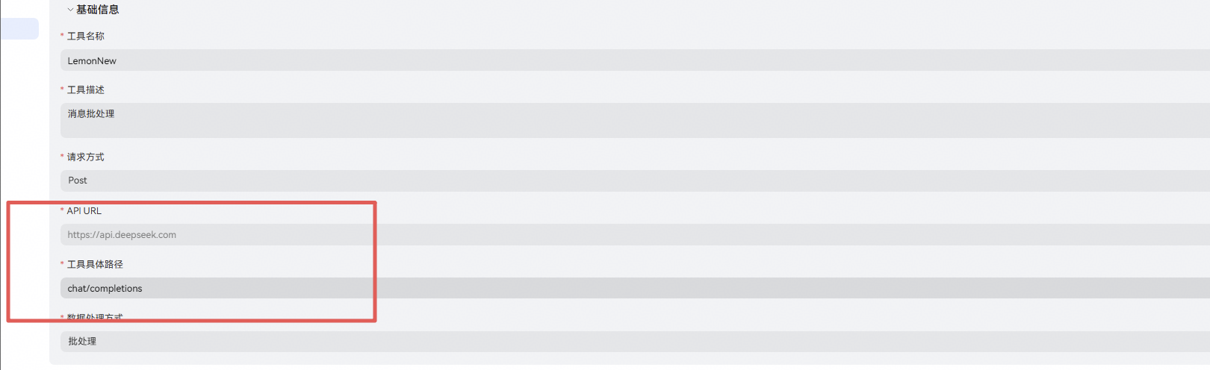Click the 工具名称 field label
Viewport: 1210px width, 370px height.
tap(86, 36)
